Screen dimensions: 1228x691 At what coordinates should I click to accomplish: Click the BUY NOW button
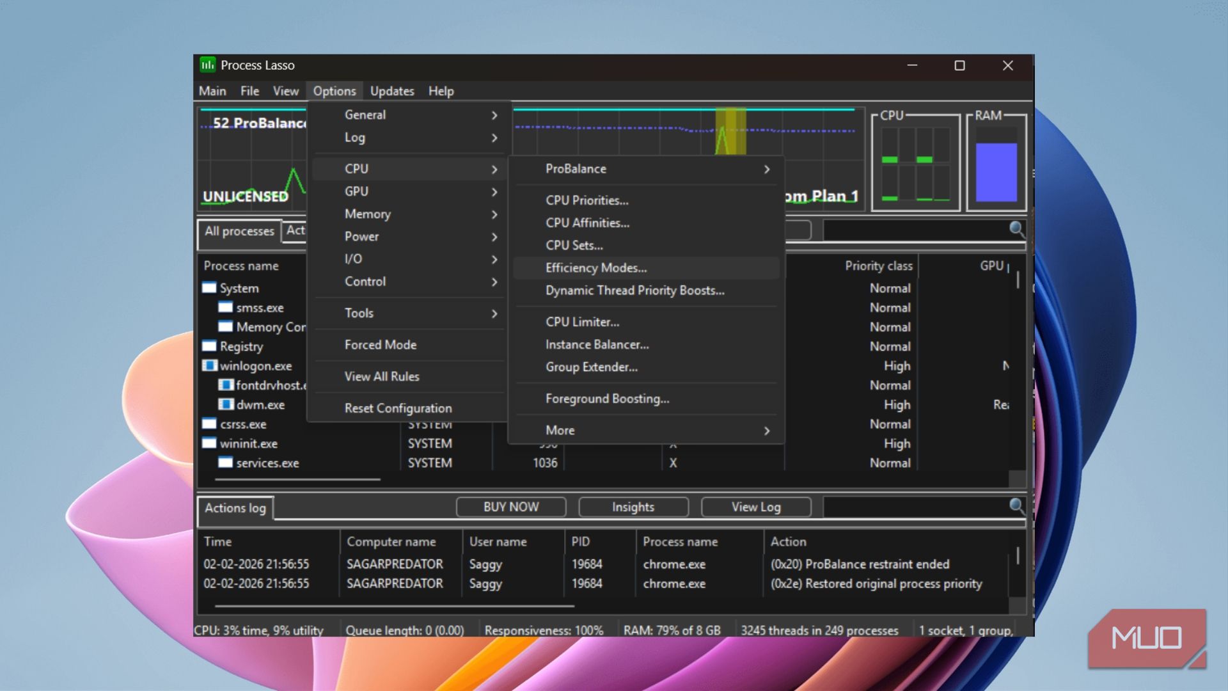pos(511,507)
